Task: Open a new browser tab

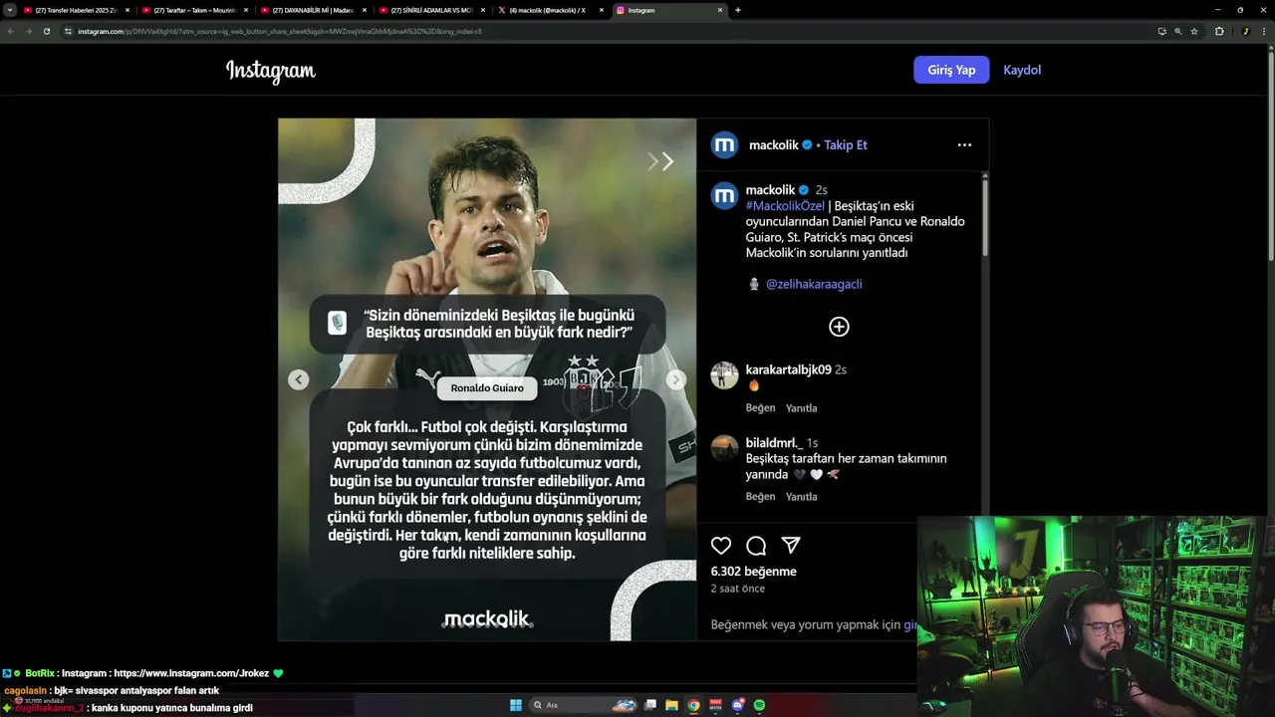Action: click(737, 10)
